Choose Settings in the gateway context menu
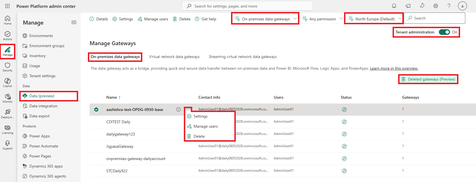The width and height of the screenshot is (476, 182). (x=210, y=116)
